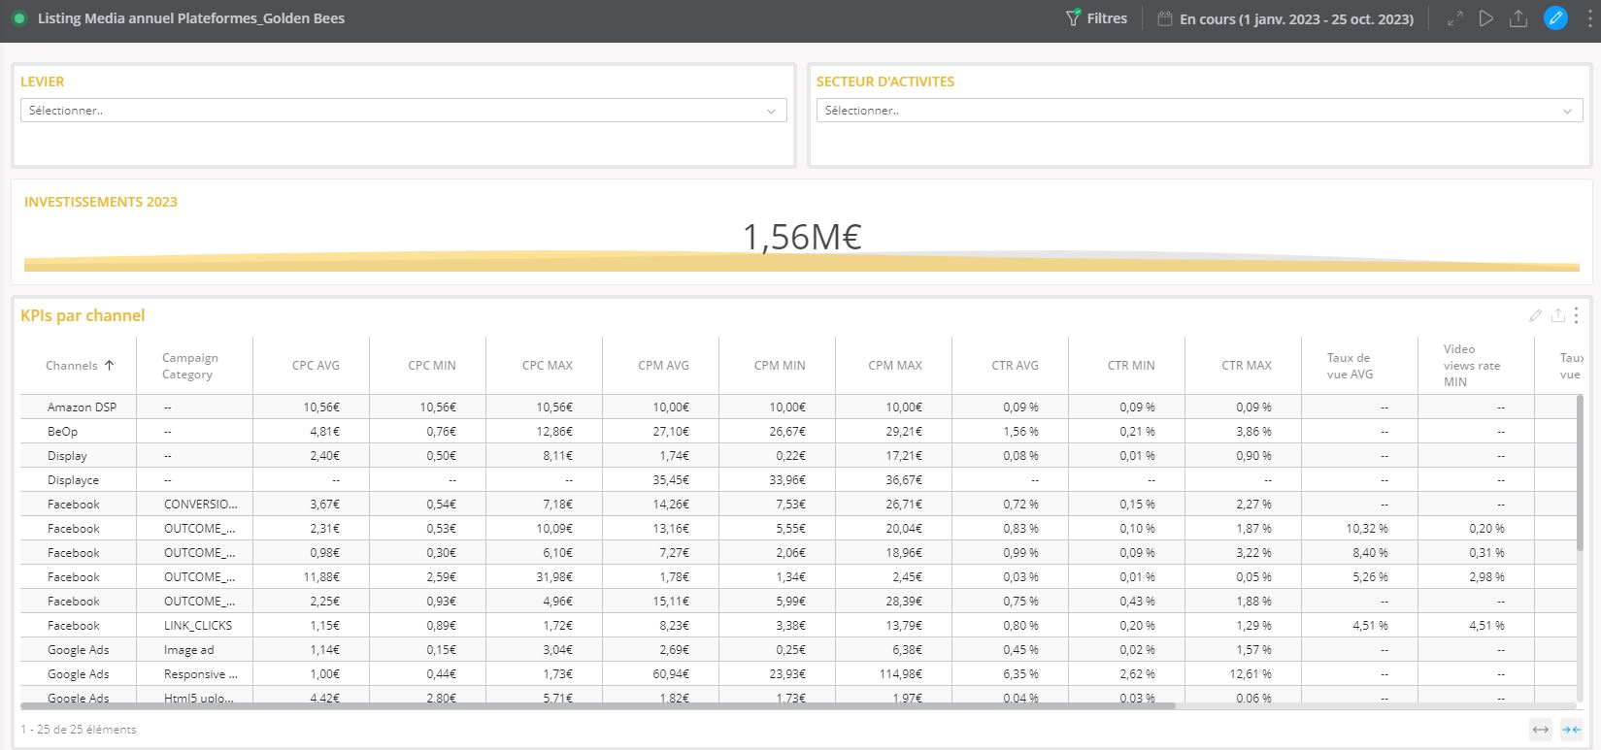The image size is (1601, 750).
Task: Click the 10,32 % taux de vue value
Action: (x=1367, y=529)
